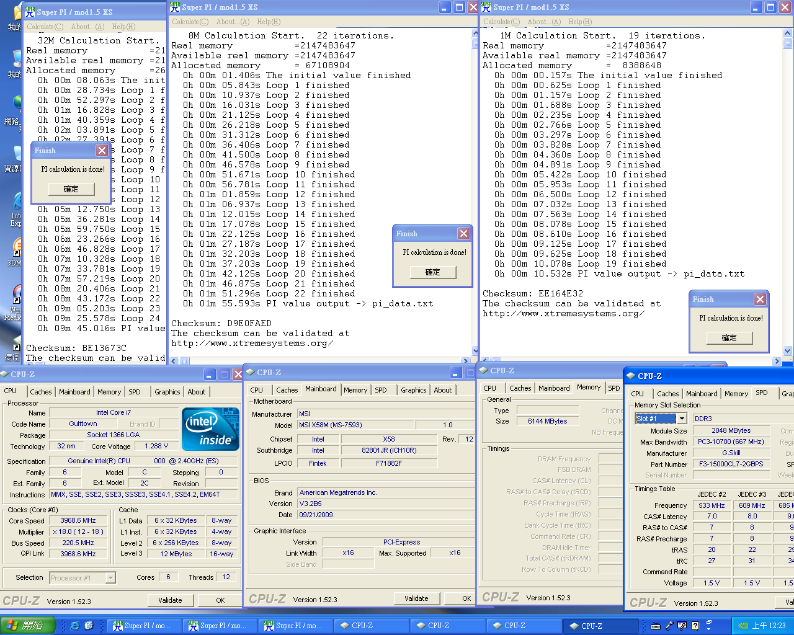This screenshot has width=794, height=635.
Task: Click the taskbar clock showing 12:23
Action: [769, 626]
